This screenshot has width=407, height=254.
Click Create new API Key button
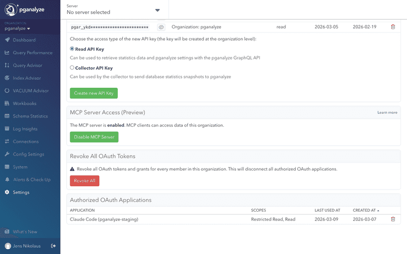(94, 93)
